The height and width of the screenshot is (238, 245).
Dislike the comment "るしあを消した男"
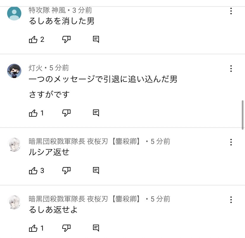point(66,39)
